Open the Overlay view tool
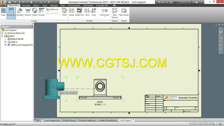The image size is (224, 126). coord(41,12)
